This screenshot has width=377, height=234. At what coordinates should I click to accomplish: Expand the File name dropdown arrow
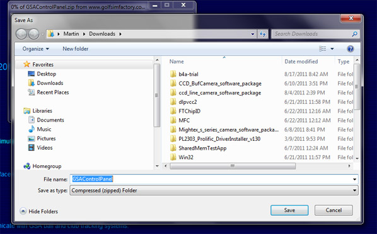[x=354, y=179]
